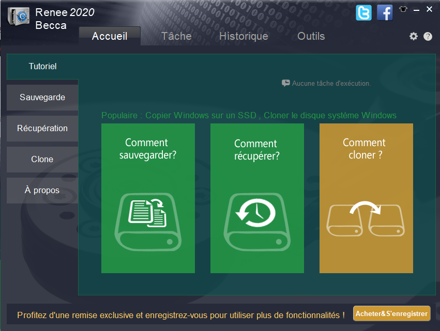Image resolution: width=440 pixels, height=331 pixels.
Task: Click the help question mark icon
Action: [x=428, y=36]
